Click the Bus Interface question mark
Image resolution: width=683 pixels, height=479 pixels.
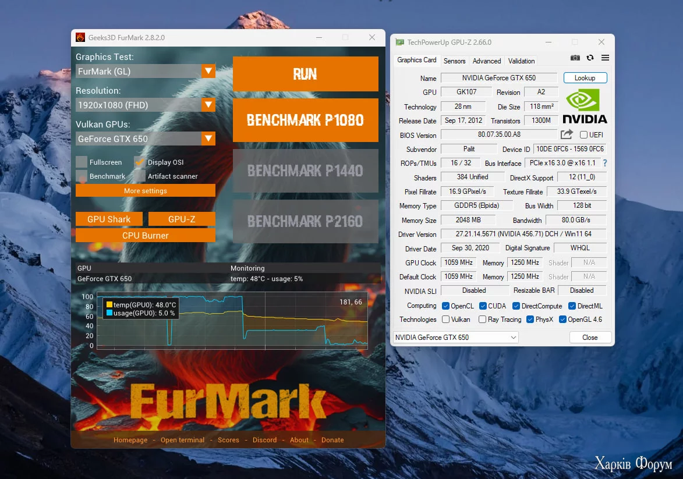pyautogui.click(x=604, y=163)
